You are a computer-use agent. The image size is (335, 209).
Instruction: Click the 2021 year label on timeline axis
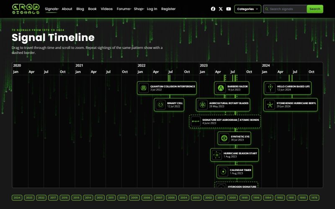pos(79,66)
